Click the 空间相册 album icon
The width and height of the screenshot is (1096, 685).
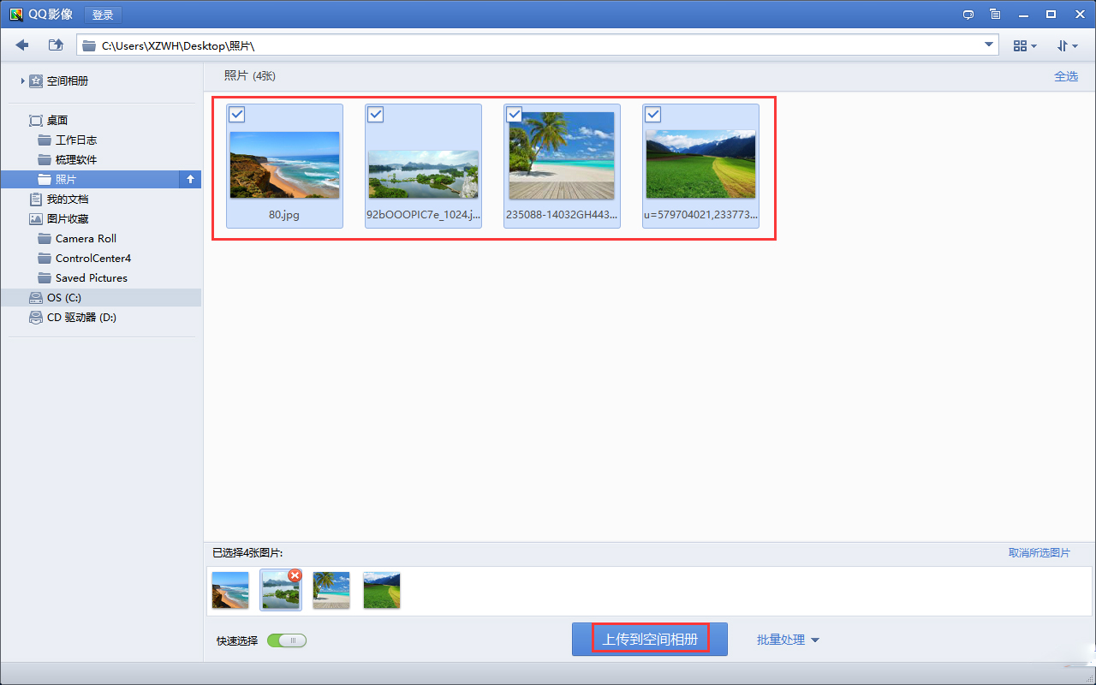click(35, 80)
